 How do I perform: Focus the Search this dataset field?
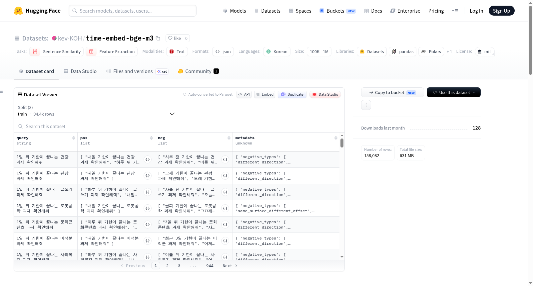click(x=179, y=126)
